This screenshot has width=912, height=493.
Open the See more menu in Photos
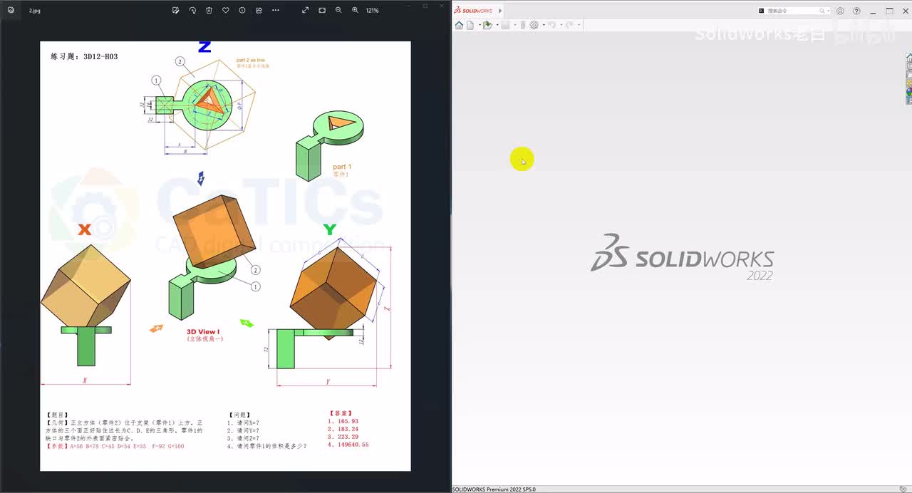click(276, 10)
